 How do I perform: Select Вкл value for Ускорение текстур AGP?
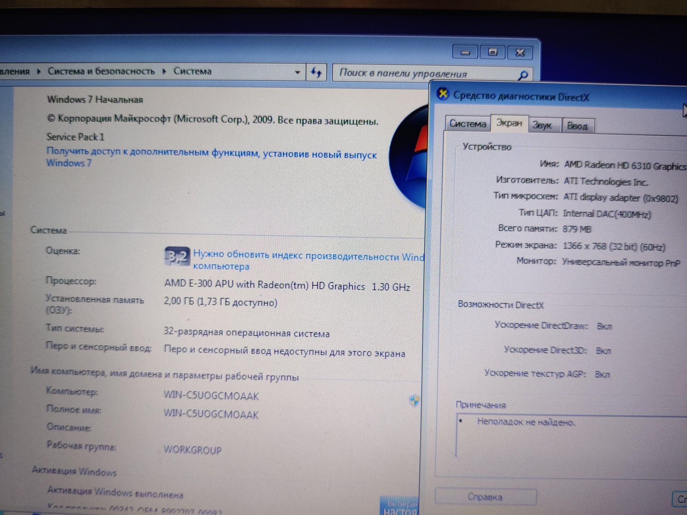tap(602, 374)
